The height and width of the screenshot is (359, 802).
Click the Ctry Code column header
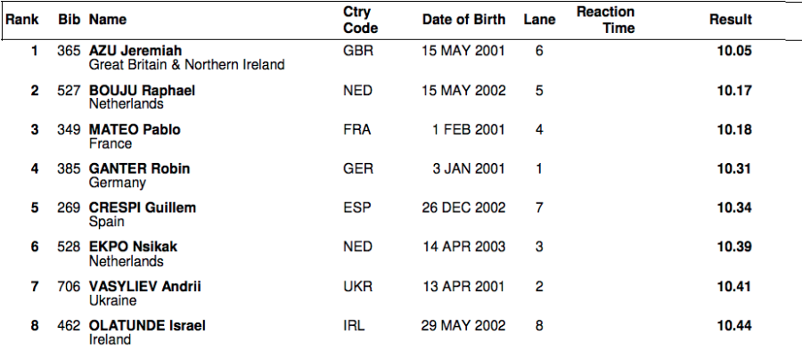tap(357, 20)
